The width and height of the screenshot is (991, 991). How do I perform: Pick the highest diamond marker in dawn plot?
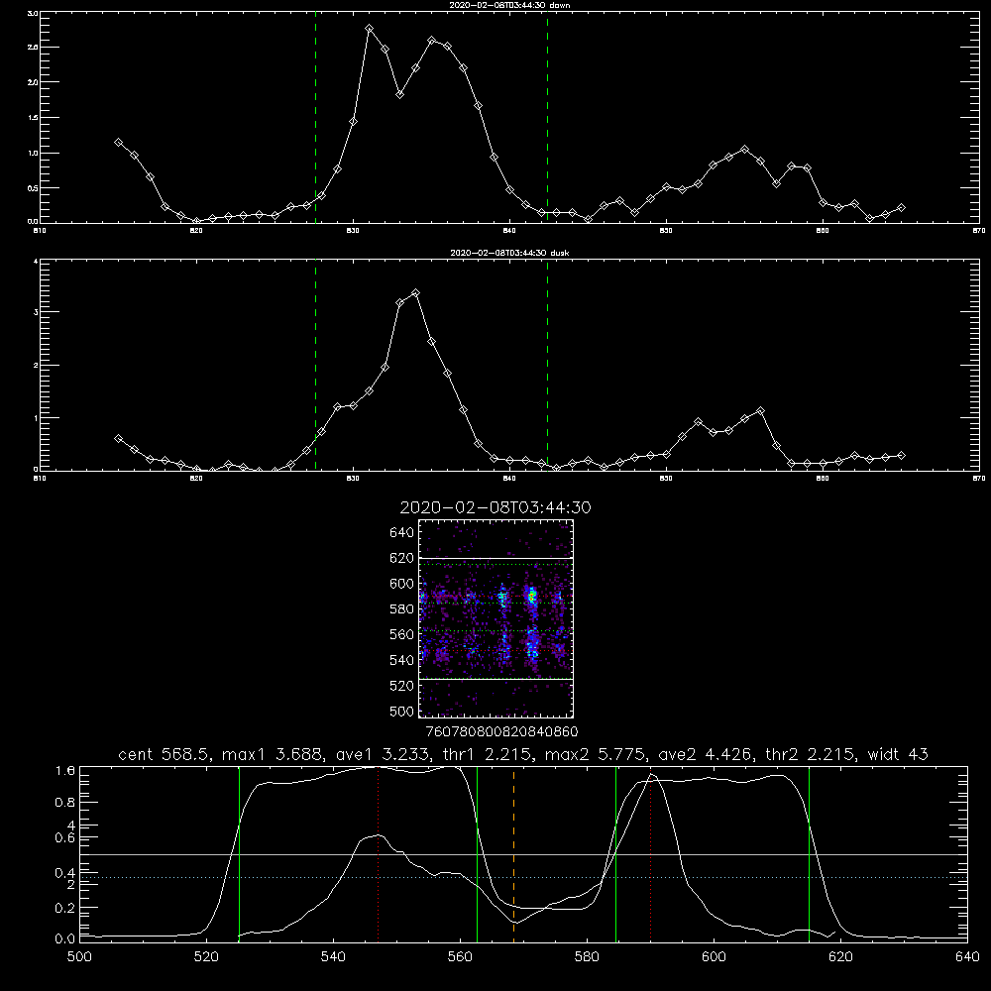pos(369,29)
